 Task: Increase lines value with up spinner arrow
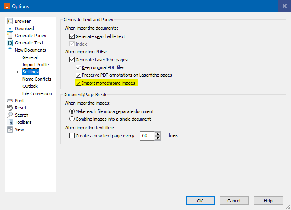pos(158,134)
